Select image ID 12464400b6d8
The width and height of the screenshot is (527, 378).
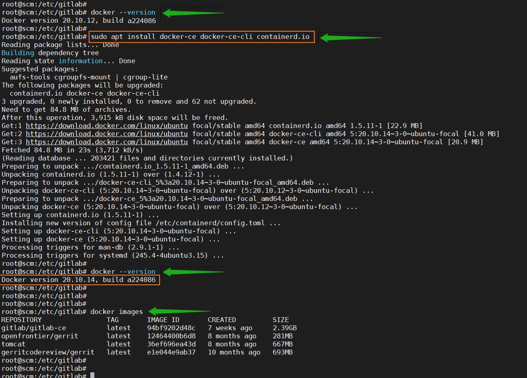(171, 336)
